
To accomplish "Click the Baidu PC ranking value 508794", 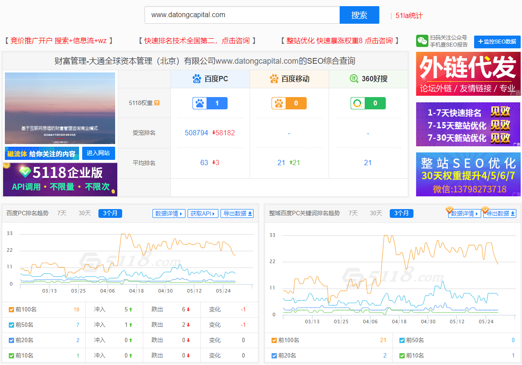I will [x=196, y=133].
